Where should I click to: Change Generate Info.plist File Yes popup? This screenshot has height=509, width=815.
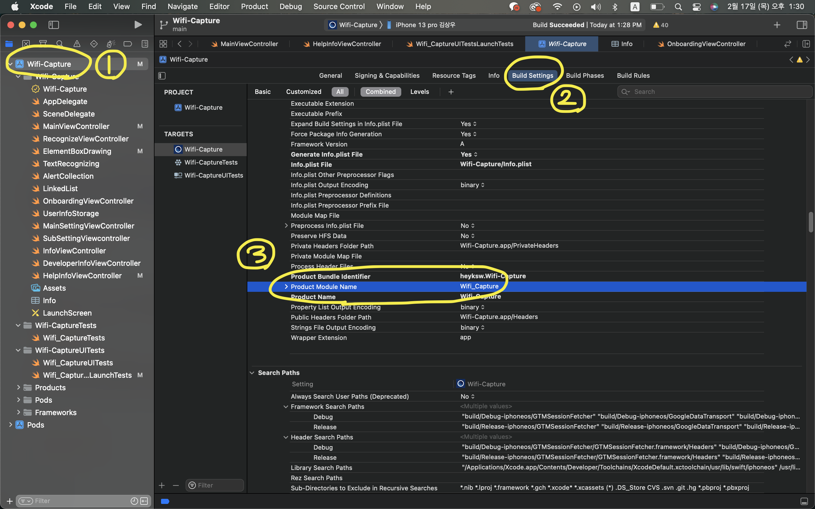469,154
